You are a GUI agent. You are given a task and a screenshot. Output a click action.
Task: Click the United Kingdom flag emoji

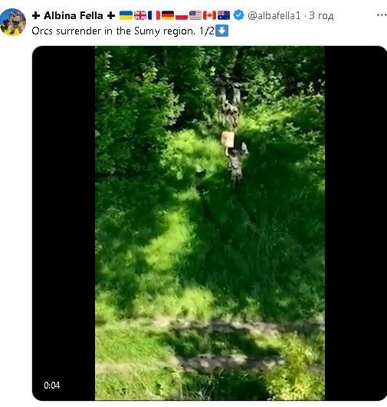[x=140, y=15]
